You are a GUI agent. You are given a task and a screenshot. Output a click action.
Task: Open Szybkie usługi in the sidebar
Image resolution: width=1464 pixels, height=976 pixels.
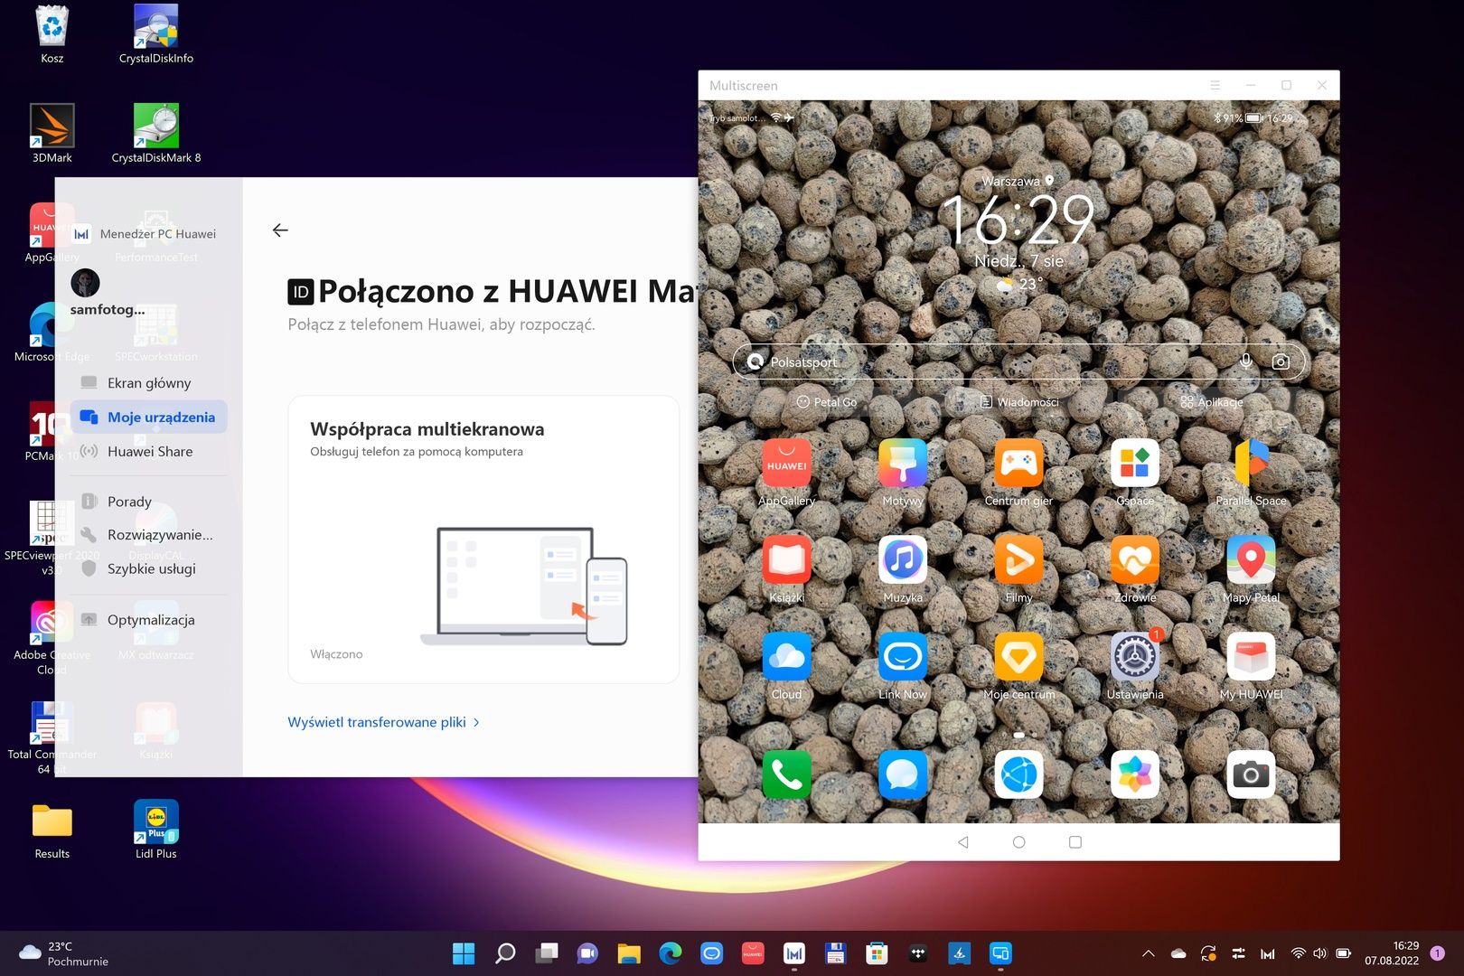point(149,569)
